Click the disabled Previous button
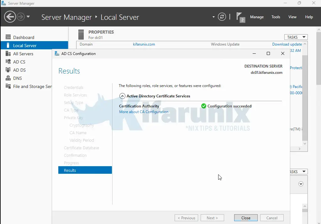Image resolution: width=321 pixels, height=224 pixels. pos(186,218)
